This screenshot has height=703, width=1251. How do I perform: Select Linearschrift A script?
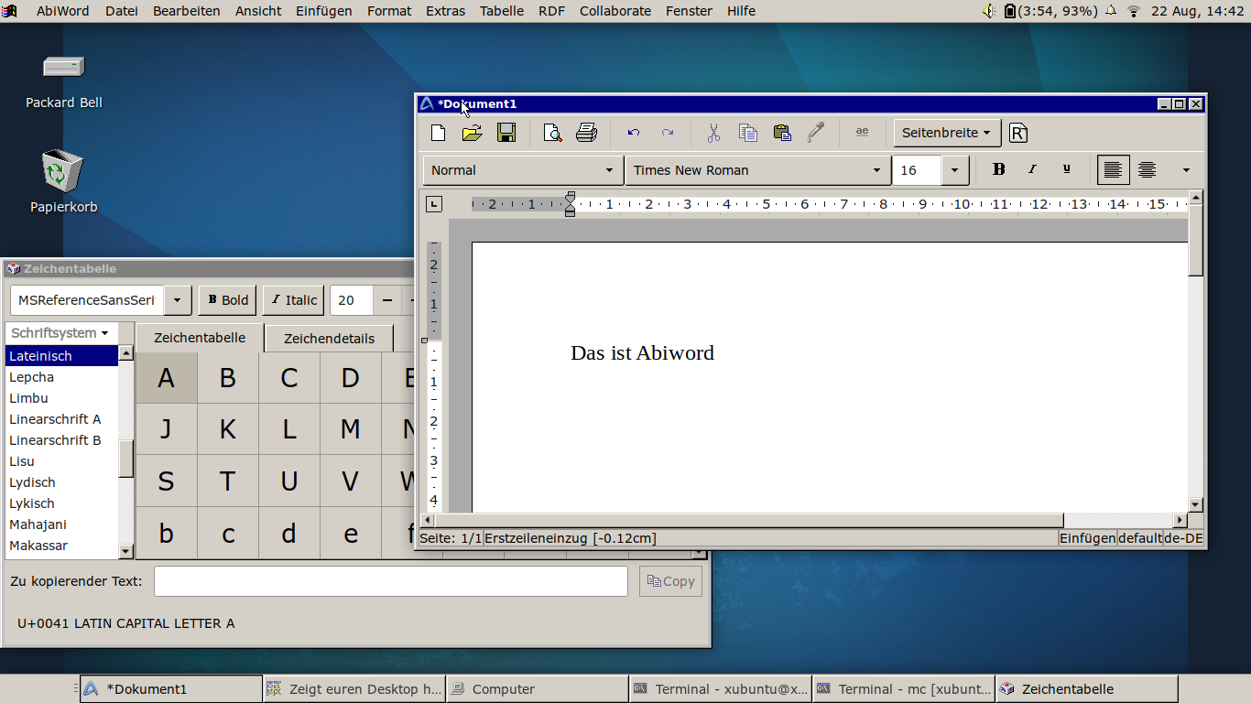pyautogui.click(x=61, y=419)
